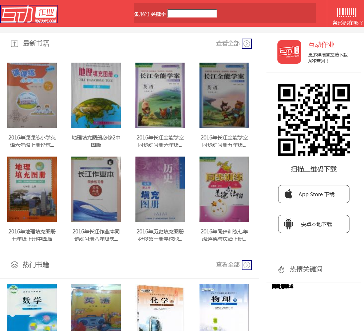The width and height of the screenshot is (364, 331).
Task: Focus the 条形码 关键字 search input field
Action: 193,13
